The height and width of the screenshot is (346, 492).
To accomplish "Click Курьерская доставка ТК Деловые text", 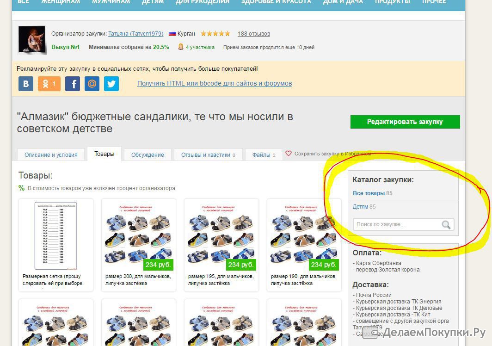I will point(399,308).
